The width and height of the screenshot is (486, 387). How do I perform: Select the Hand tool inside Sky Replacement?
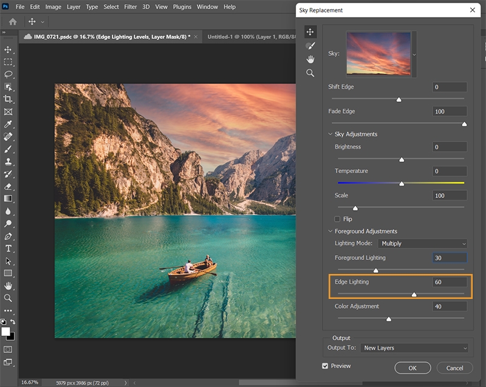pos(310,59)
